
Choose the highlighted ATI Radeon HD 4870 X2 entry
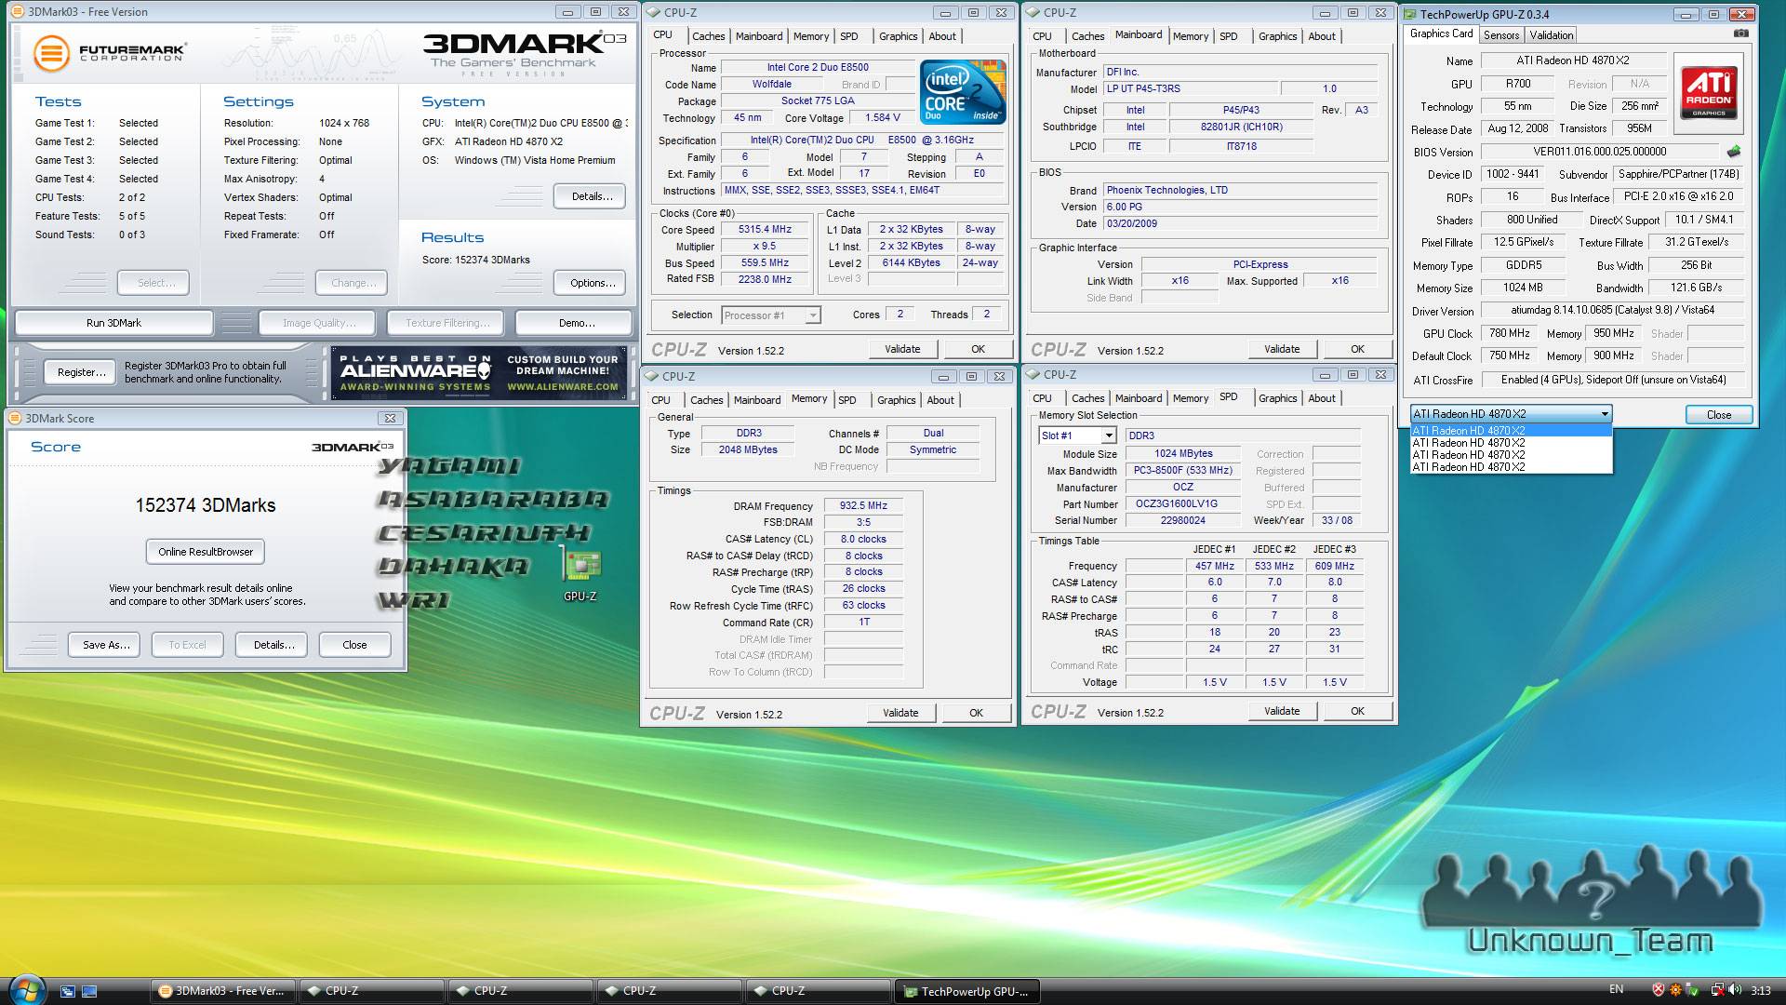[x=1512, y=431]
